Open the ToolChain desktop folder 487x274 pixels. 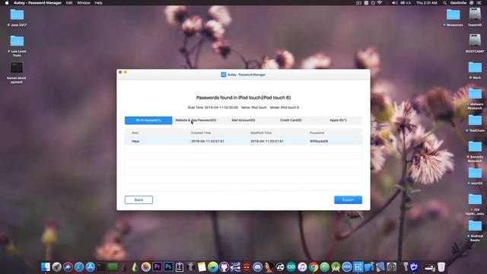[x=475, y=120]
